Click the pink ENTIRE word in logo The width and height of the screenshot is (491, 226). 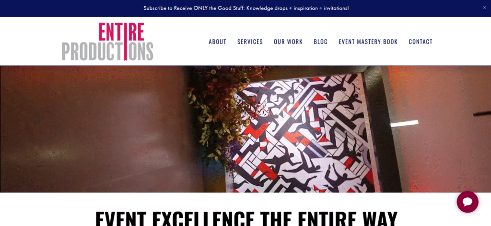[121, 32]
